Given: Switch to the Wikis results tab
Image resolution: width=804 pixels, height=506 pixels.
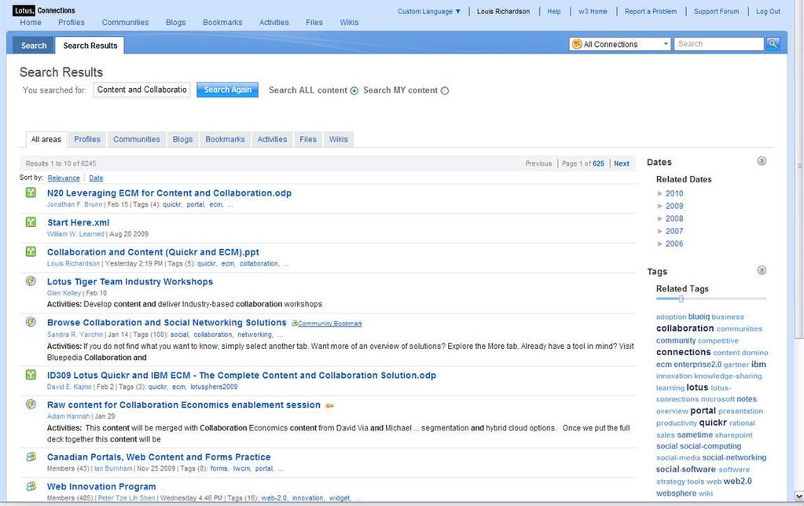Looking at the screenshot, I should click(x=339, y=139).
